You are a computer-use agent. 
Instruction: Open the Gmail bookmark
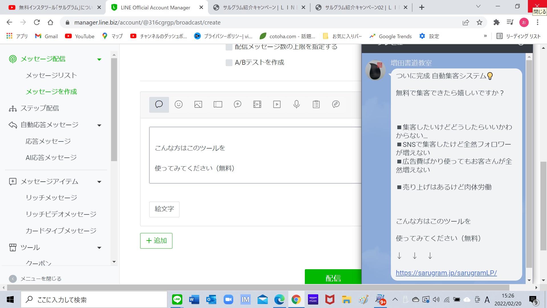(x=46, y=36)
